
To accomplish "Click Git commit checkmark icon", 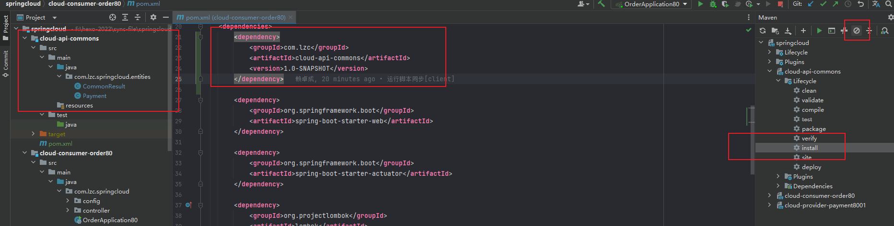I will [x=823, y=4].
